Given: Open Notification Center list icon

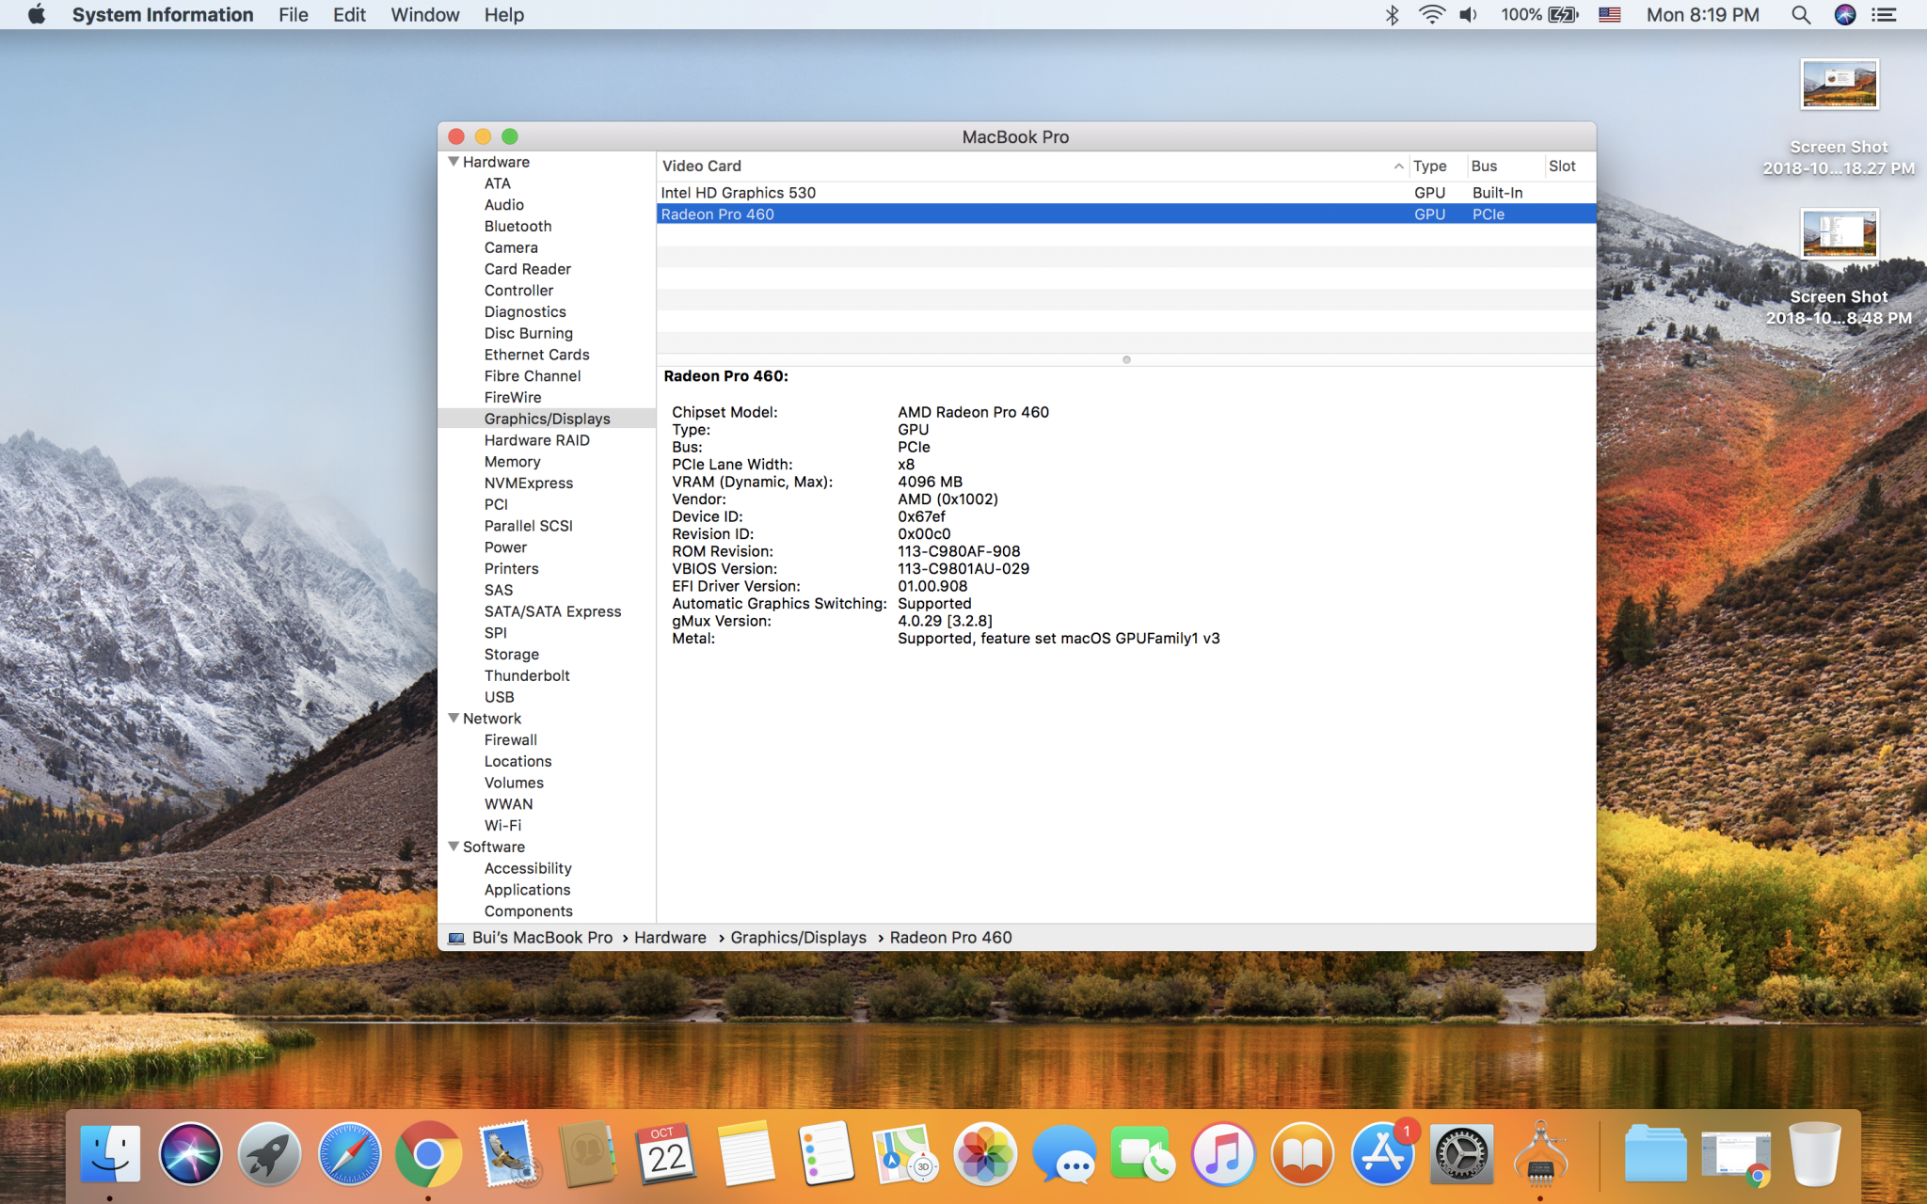Looking at the screenshot, I should (x=1884, y=15).
